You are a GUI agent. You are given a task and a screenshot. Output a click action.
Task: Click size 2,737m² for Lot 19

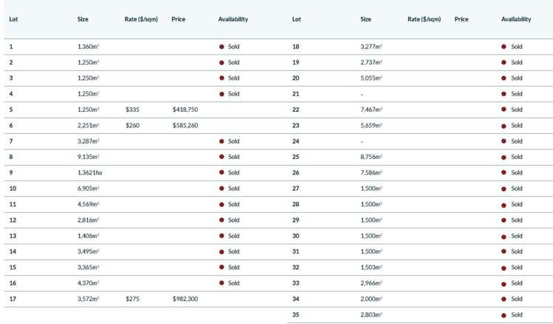pyautogui.click(x=371, y=63)
